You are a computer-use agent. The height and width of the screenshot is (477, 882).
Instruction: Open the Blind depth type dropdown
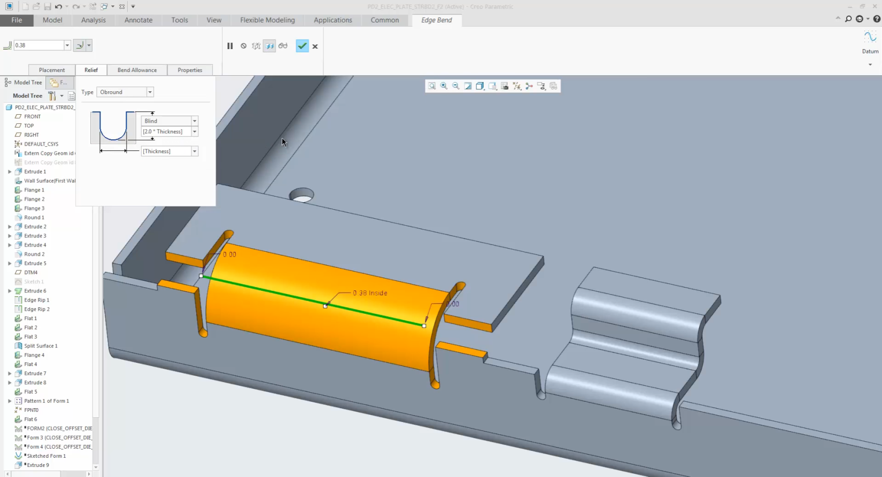(x=169, y=121)
